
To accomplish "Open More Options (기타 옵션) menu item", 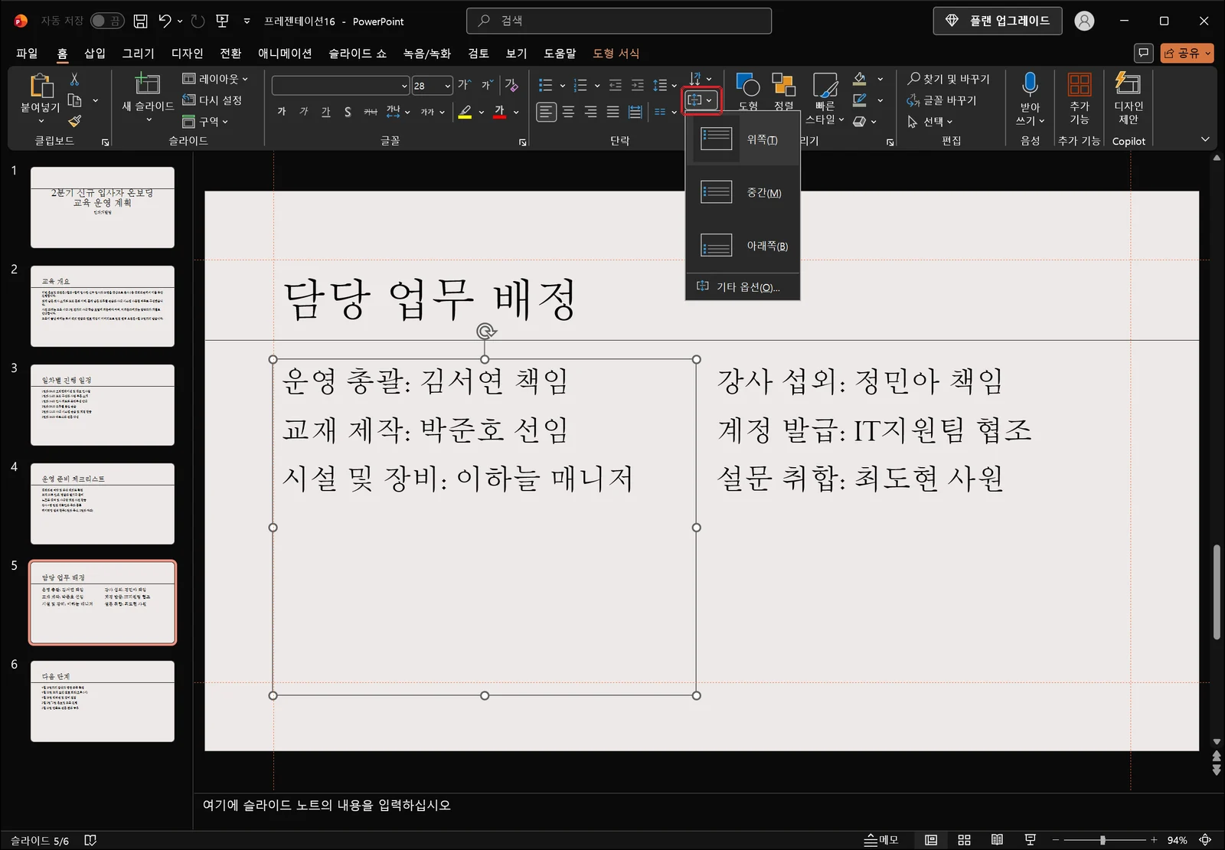I will (x=743, y=287).
